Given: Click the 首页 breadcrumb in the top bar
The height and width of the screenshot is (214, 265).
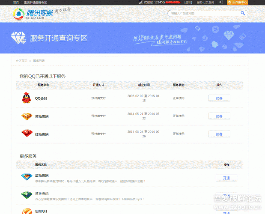Looking at the screenshot, I should click(16, 3).
